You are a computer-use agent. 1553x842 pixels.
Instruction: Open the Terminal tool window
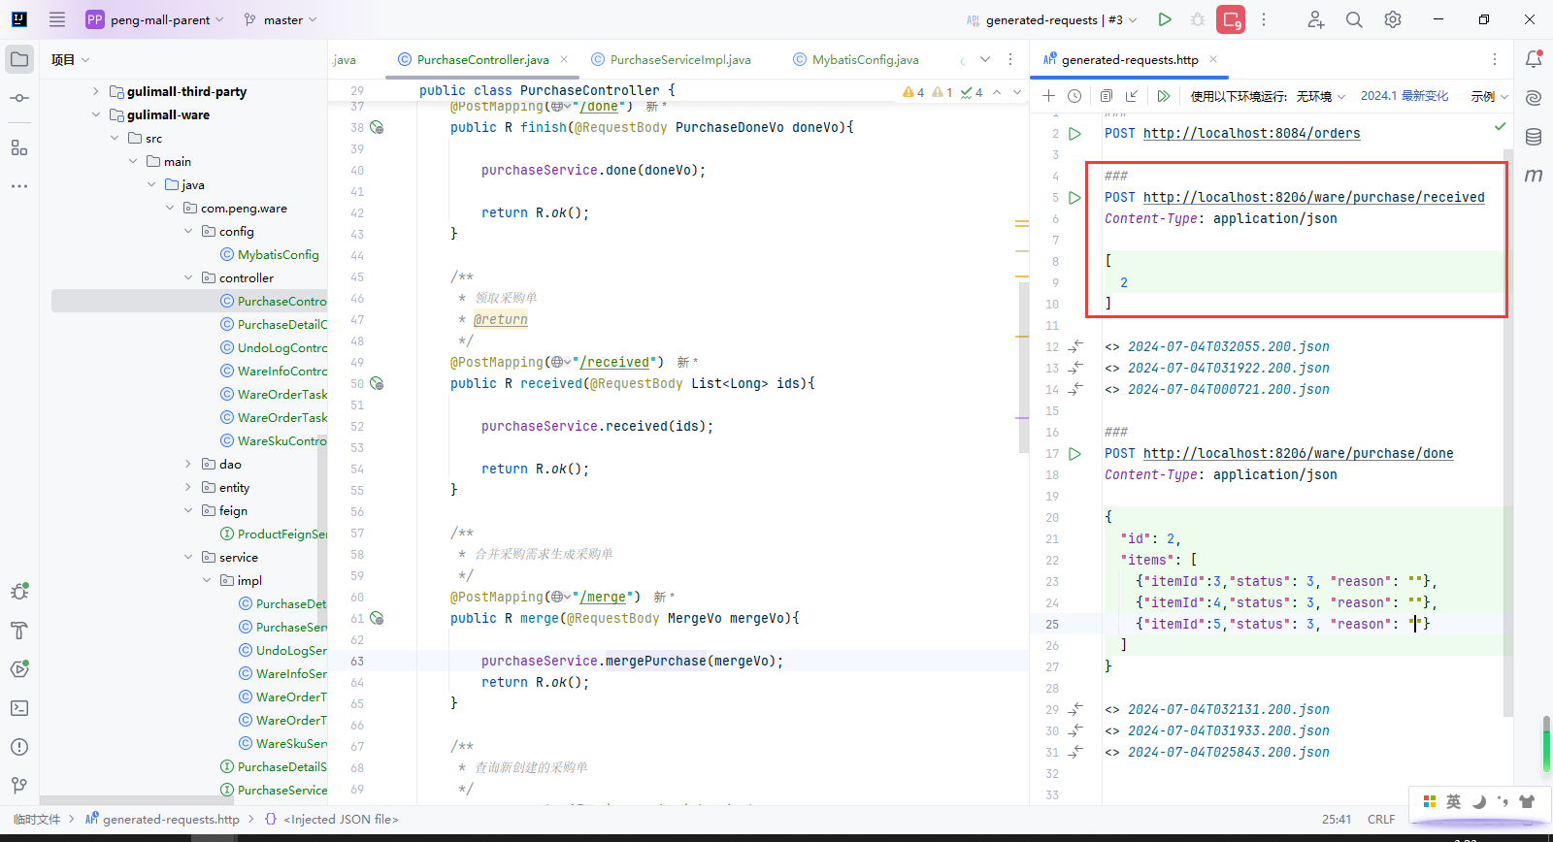point(19,708)
